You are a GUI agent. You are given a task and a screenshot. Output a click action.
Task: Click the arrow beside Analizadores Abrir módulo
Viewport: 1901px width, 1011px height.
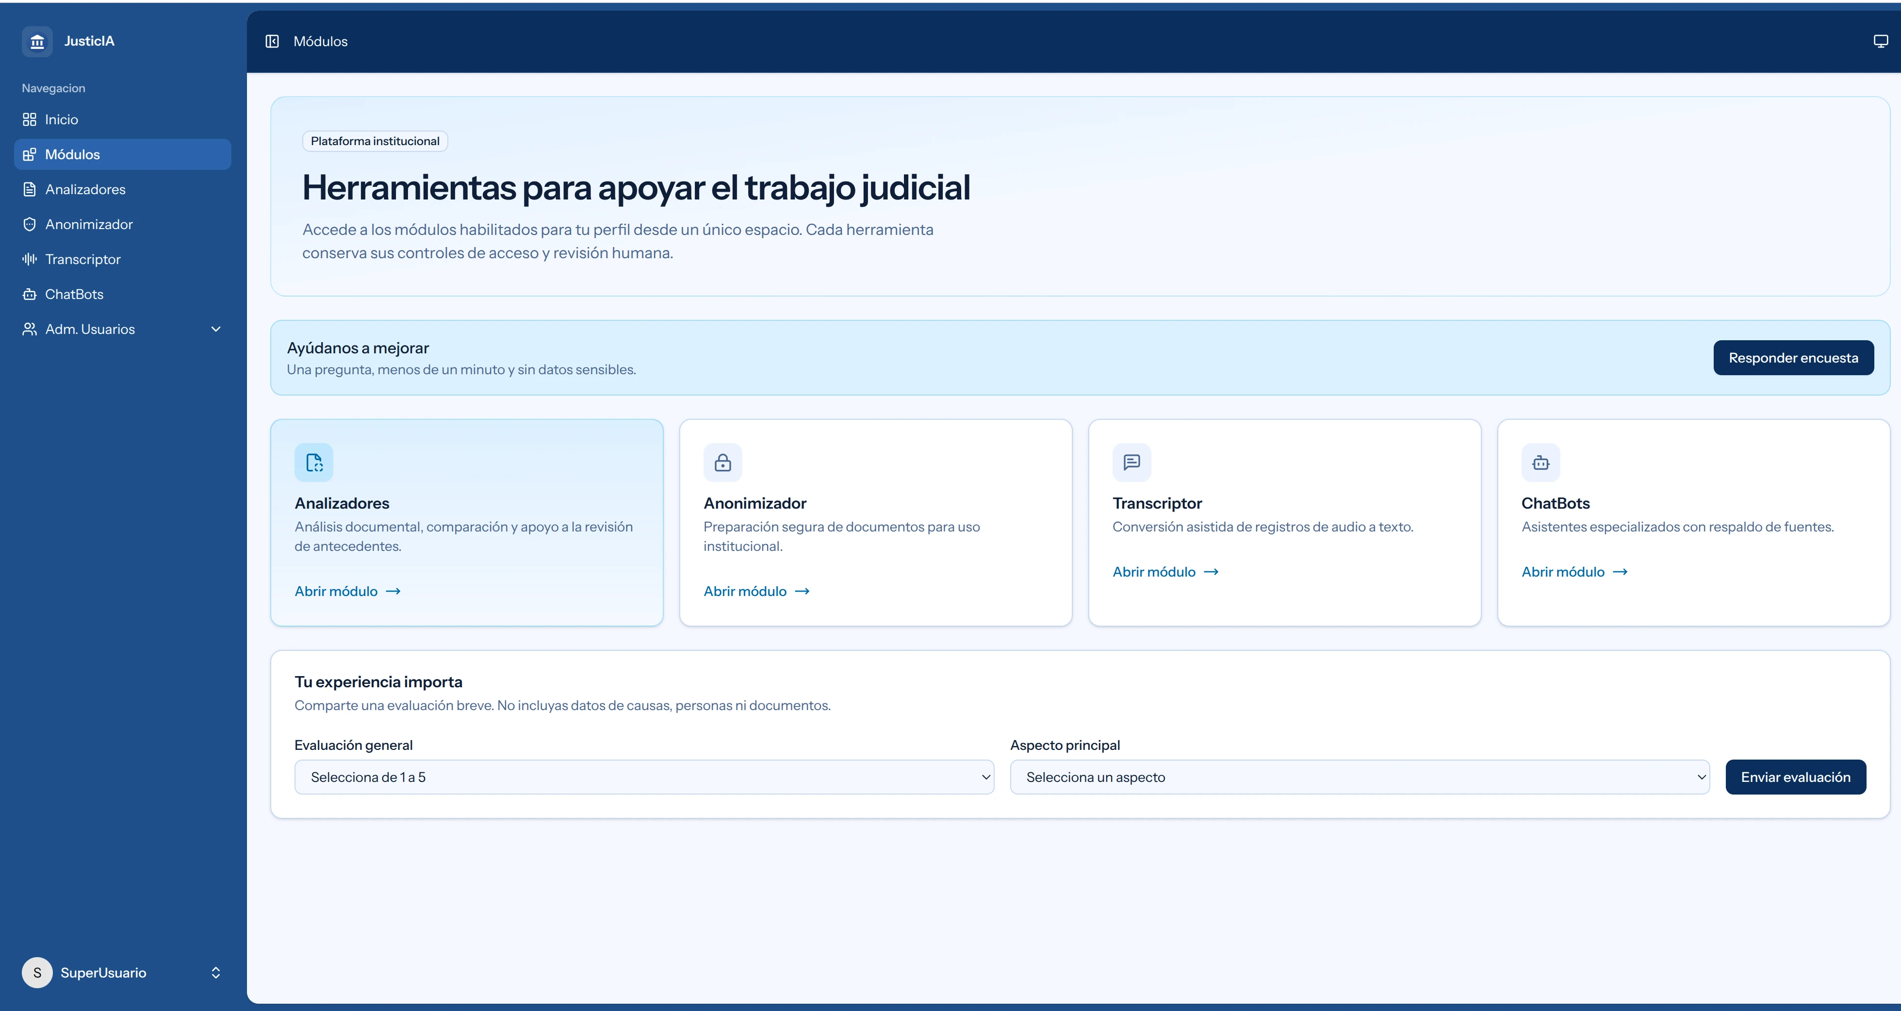tap(393, 591)
